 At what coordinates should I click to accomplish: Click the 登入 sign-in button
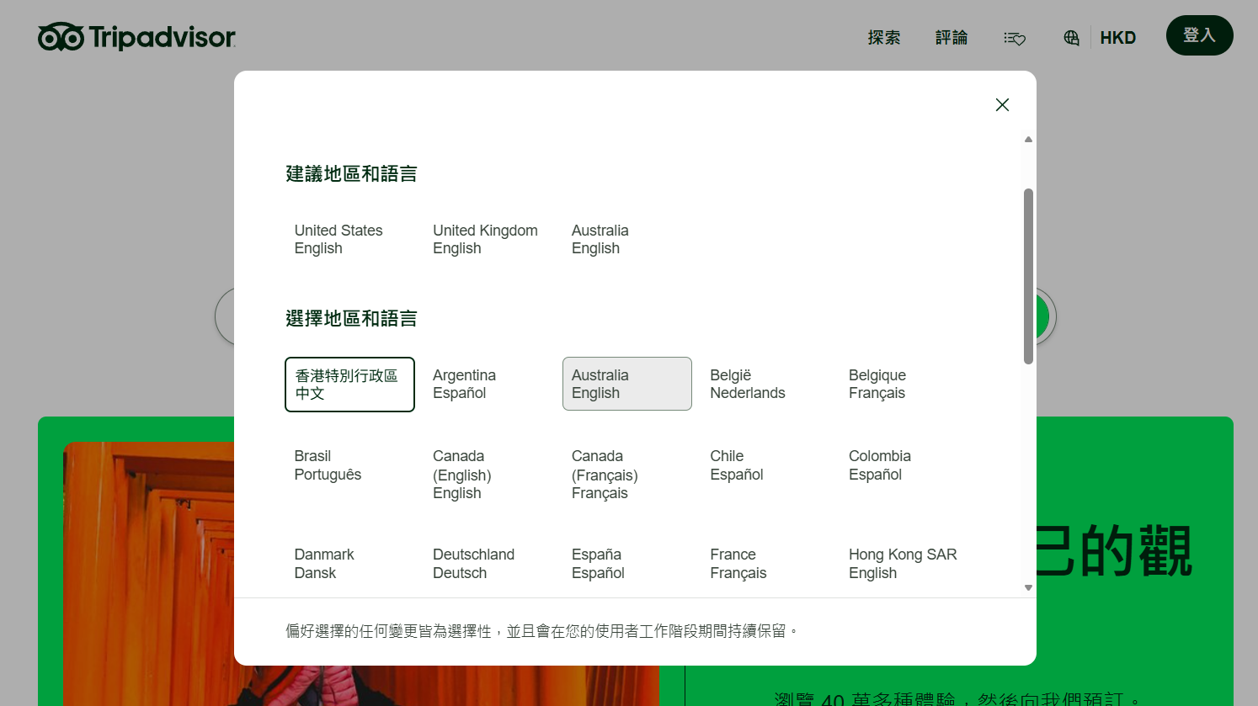click(1199, 35)
